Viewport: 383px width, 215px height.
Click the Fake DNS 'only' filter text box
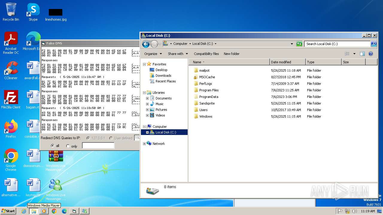[x=98, y=146]
